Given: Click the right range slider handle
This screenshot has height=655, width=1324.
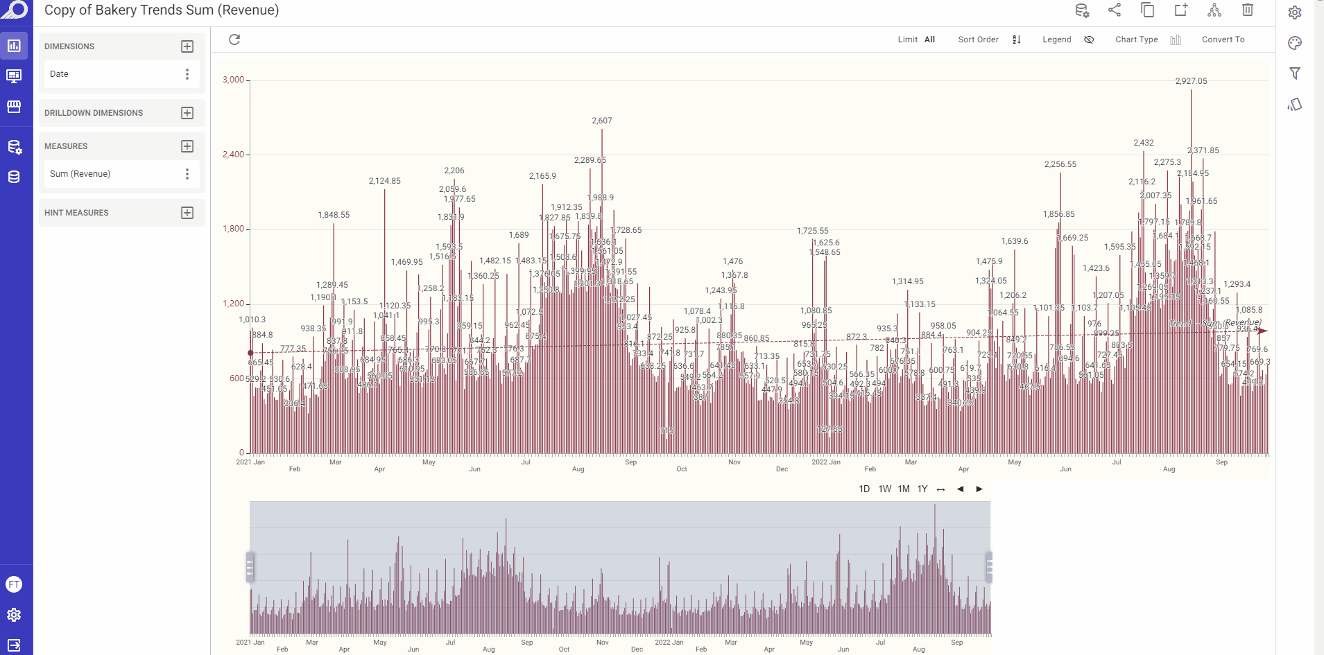Looking at the screenshot, I should [x=990, y=567].
